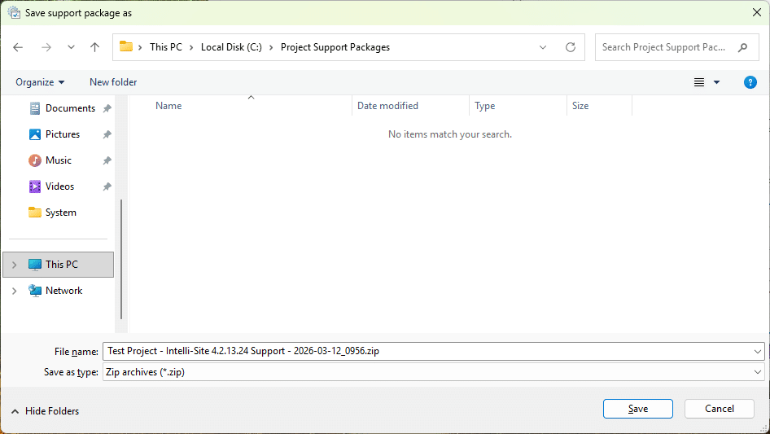This screenshot has height=434, width=770.
Task: Click the File name text field
Action: pos(423,352)
